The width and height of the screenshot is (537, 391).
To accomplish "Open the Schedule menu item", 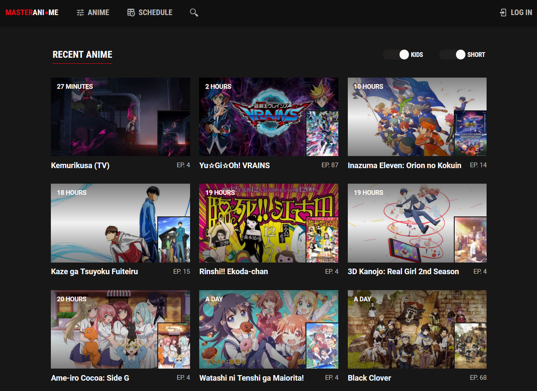I will tap(150, 13).
